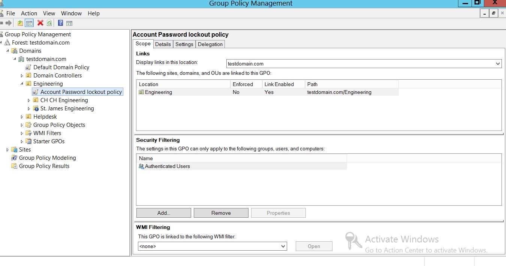Click the Group Policy Modeling icon

14,158
